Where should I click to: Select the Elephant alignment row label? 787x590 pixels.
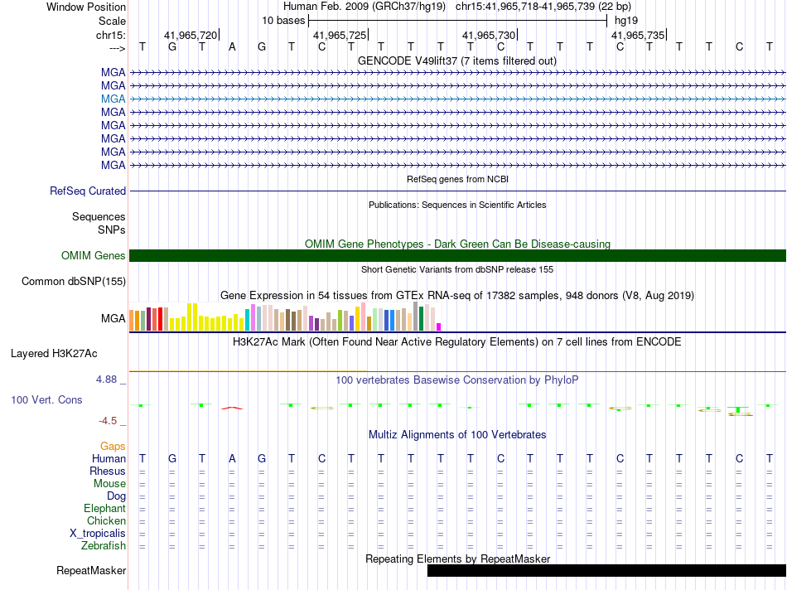(105, 508)
